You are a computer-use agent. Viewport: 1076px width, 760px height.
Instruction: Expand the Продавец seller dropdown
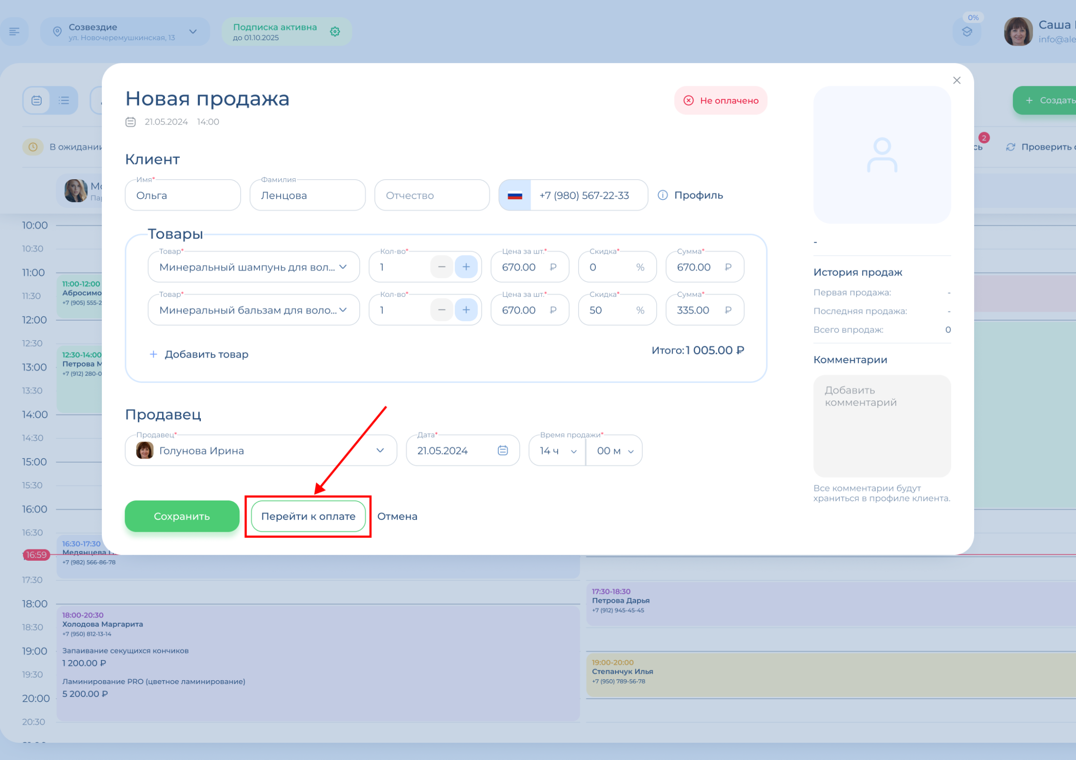[x=261, y=450]
